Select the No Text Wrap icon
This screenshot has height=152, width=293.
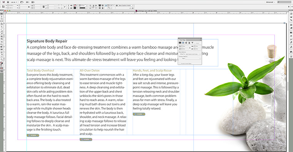point(180,43)
